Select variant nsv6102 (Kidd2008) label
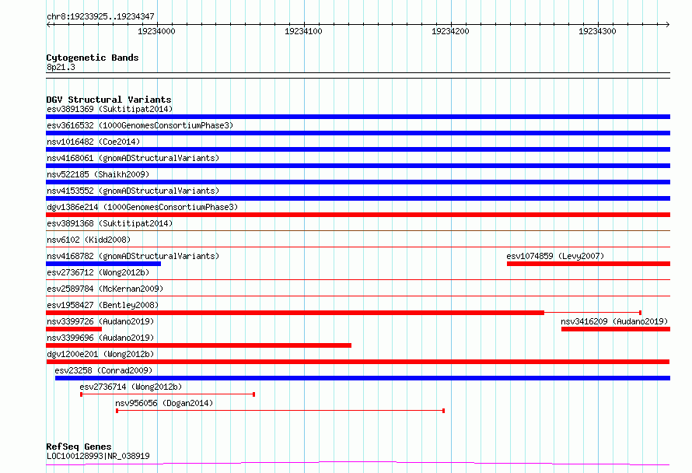The height and width of the screenshot is (473, 692). pos(89,240)
